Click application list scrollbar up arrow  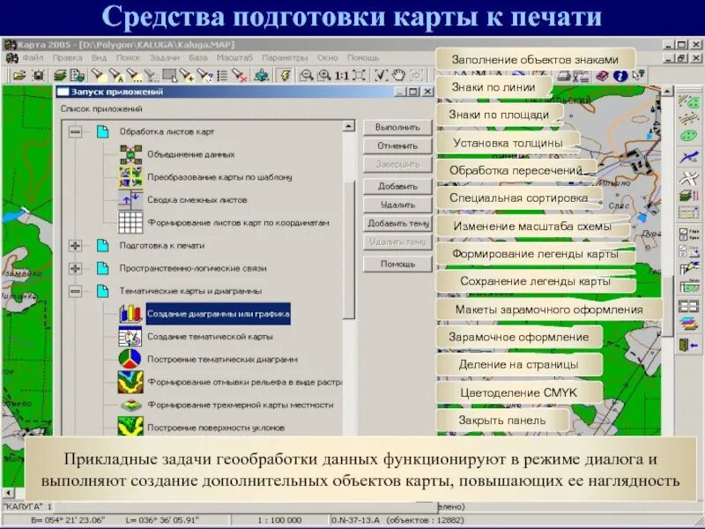(x=349, y=126)
